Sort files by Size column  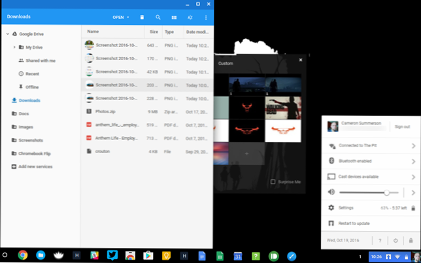[x=154, y=32]
